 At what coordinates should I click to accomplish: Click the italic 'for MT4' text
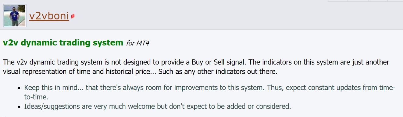[x=137, y=43]
